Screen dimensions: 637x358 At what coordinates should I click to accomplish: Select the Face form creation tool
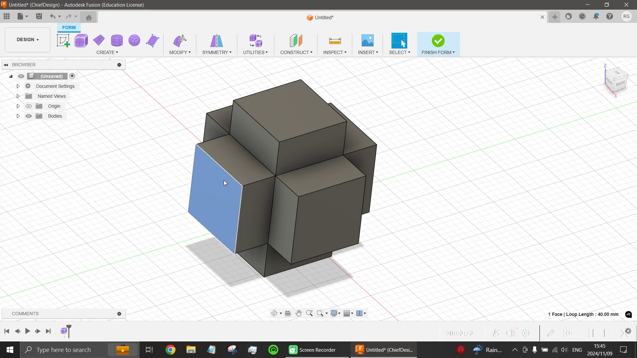(x=152, y=41)
